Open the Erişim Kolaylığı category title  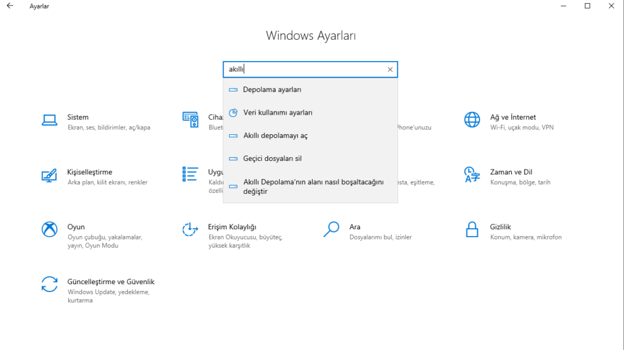point(232,227)
